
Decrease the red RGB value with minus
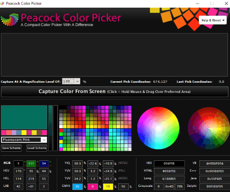click(25, 165)
